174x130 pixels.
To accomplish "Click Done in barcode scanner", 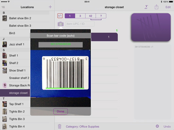I will 60,111.
